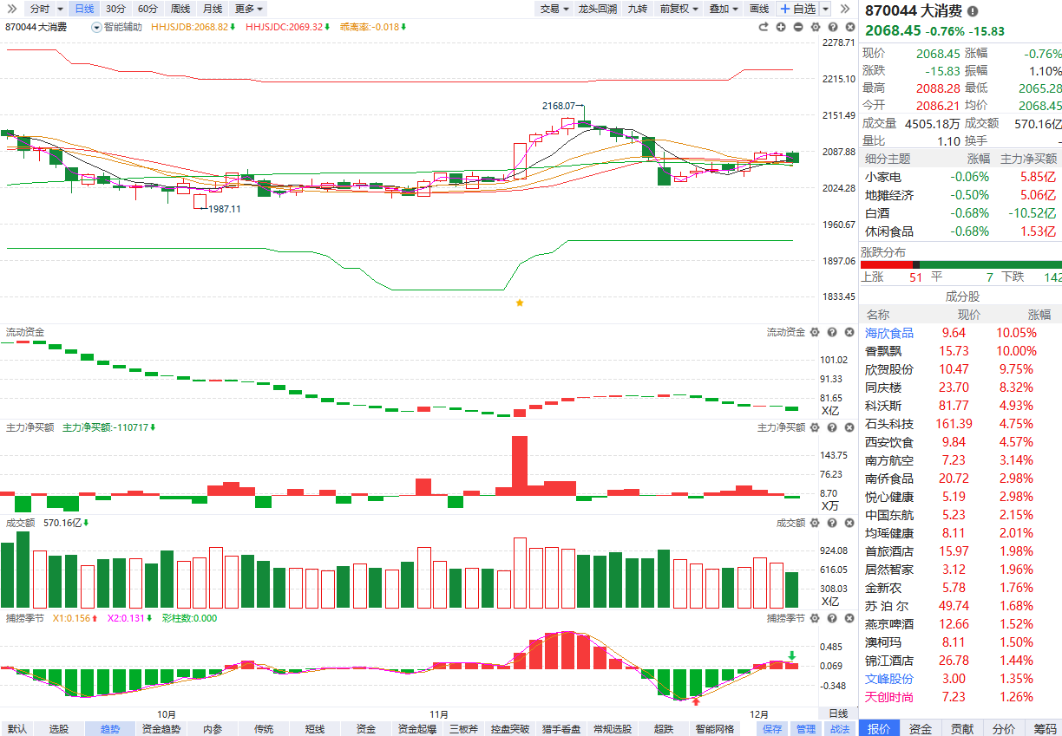Open the 交易 dropdown
This screenshot has width=1062, height=736.
click(x=554, y=9)
